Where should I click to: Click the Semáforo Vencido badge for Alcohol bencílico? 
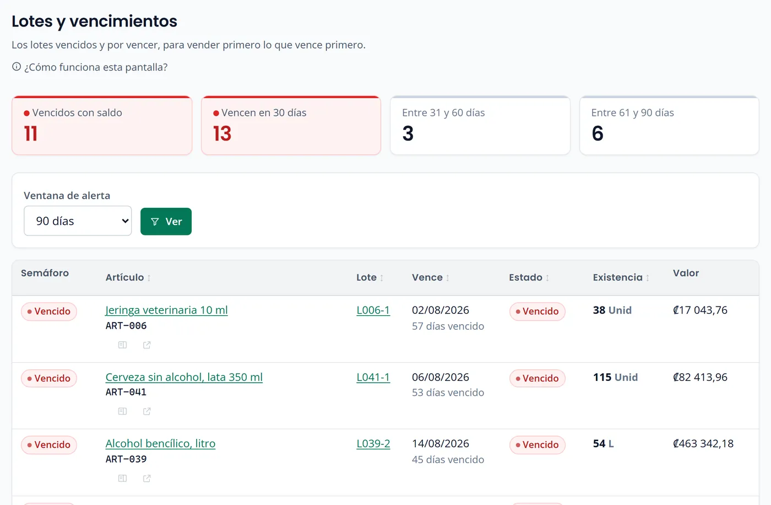click(49, 445)
